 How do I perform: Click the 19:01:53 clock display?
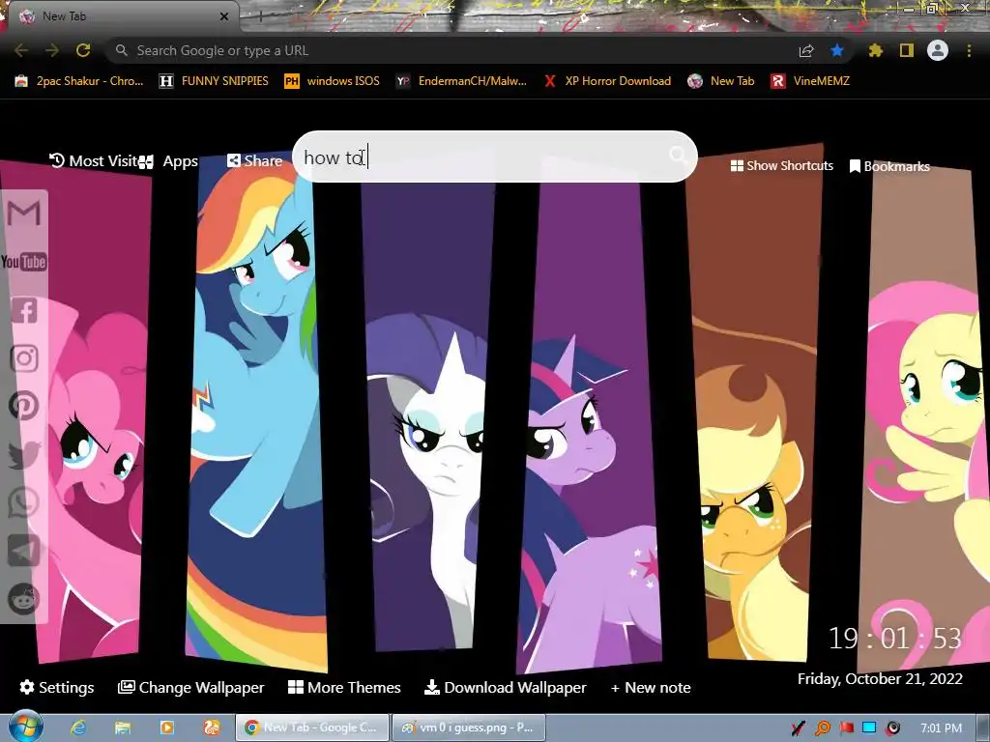coord(895,639)
